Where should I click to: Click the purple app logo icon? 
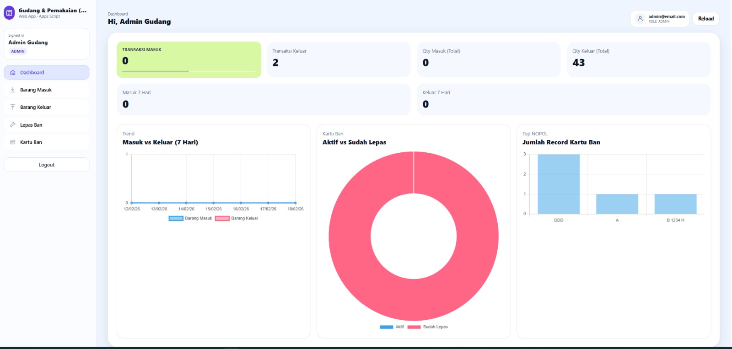click(x=9, y=13)
